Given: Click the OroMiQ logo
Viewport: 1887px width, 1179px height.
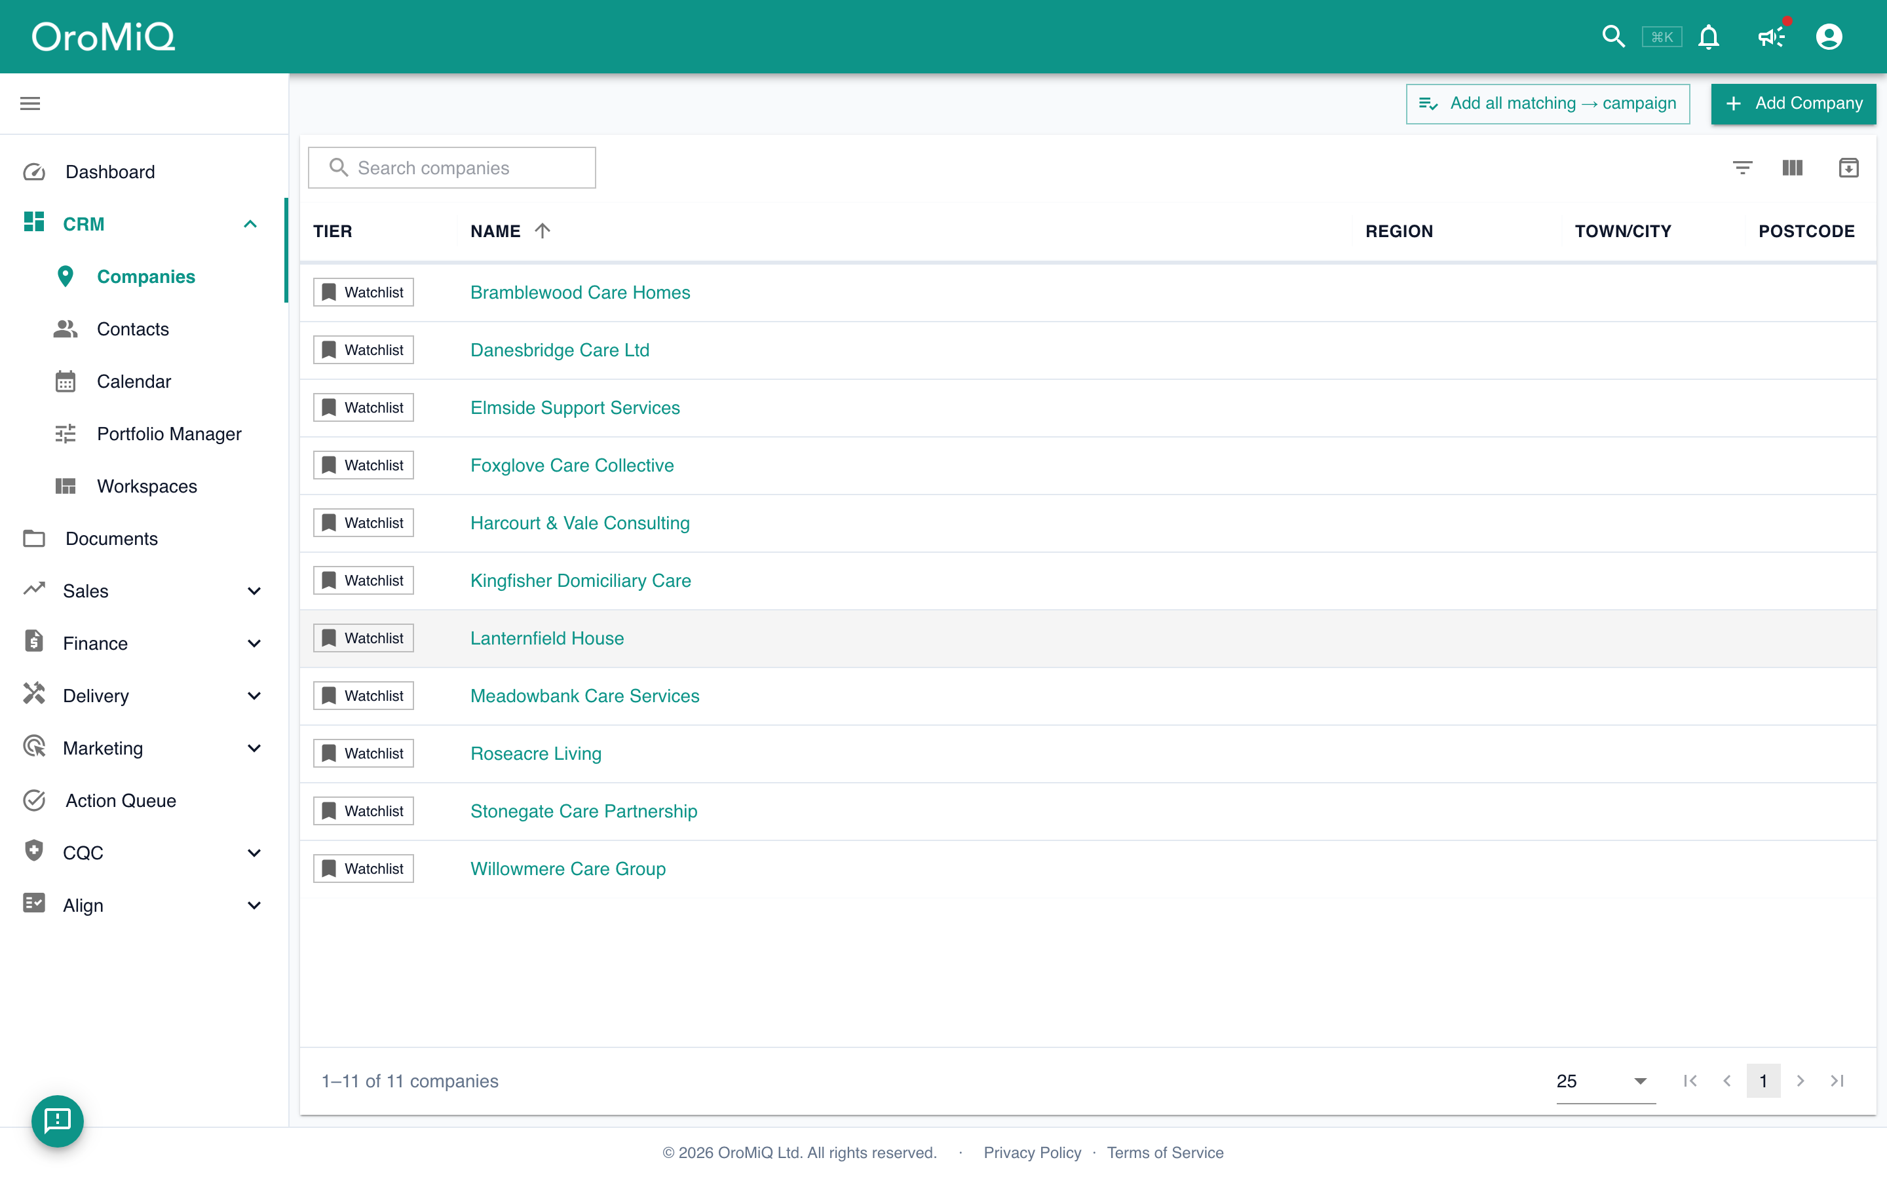Looking at the screenshot, I should coord(104,37).
